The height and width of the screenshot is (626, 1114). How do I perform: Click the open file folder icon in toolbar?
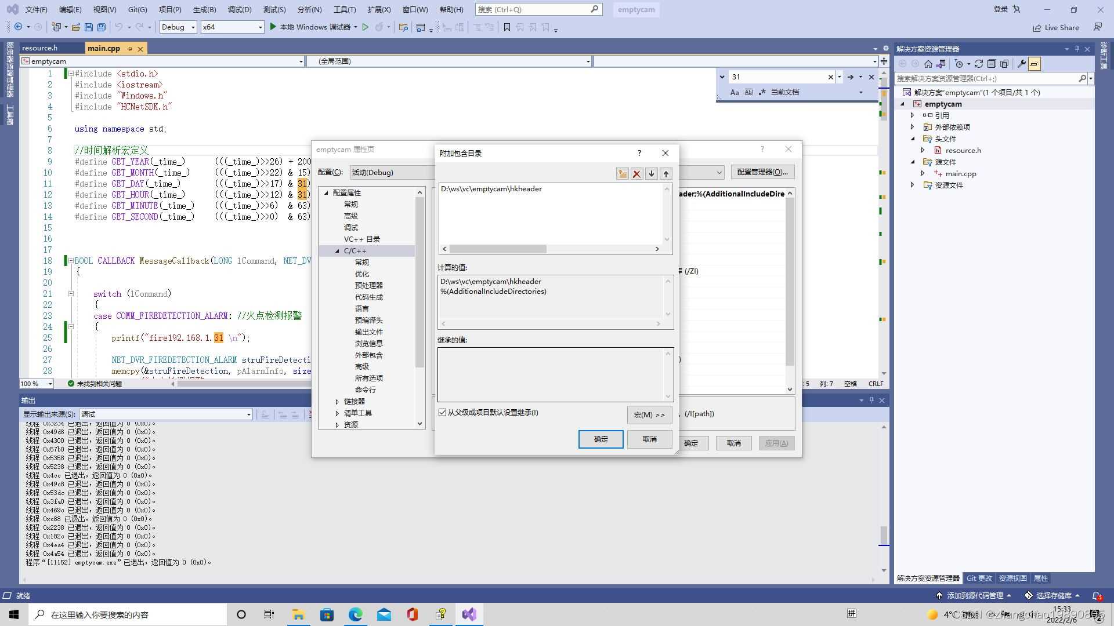click(x=75, y=27)
